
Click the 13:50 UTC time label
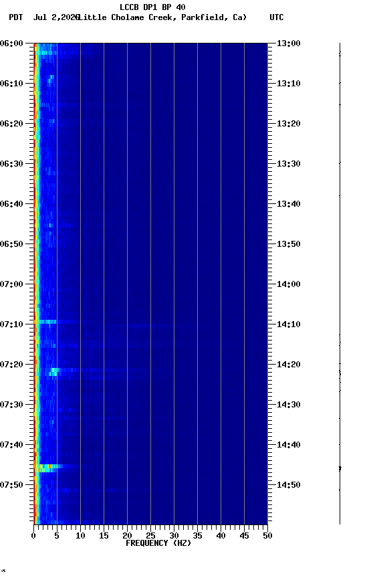[x=289, y=244]
